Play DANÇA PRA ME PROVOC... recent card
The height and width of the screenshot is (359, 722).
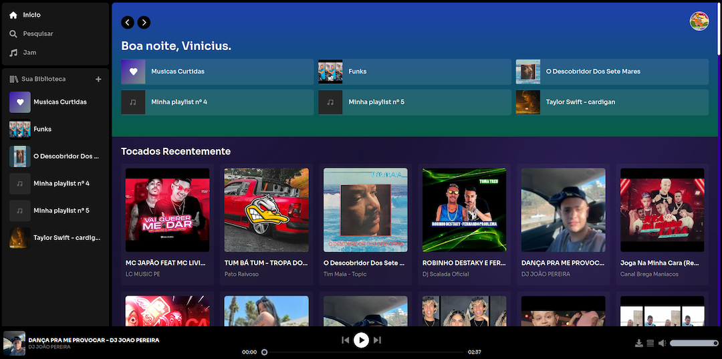[x=563, y=224]
